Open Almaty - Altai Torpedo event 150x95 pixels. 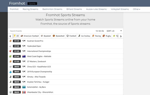click(x=36, y=77)
